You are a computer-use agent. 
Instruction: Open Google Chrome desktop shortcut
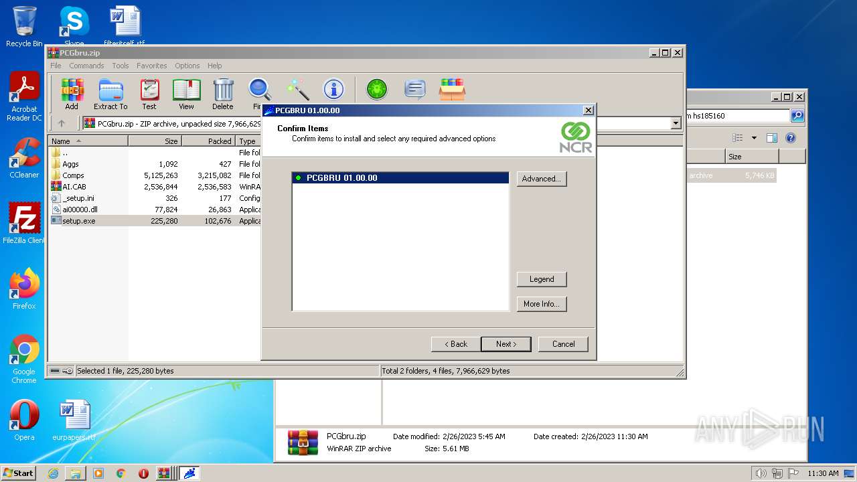point(24,359)
